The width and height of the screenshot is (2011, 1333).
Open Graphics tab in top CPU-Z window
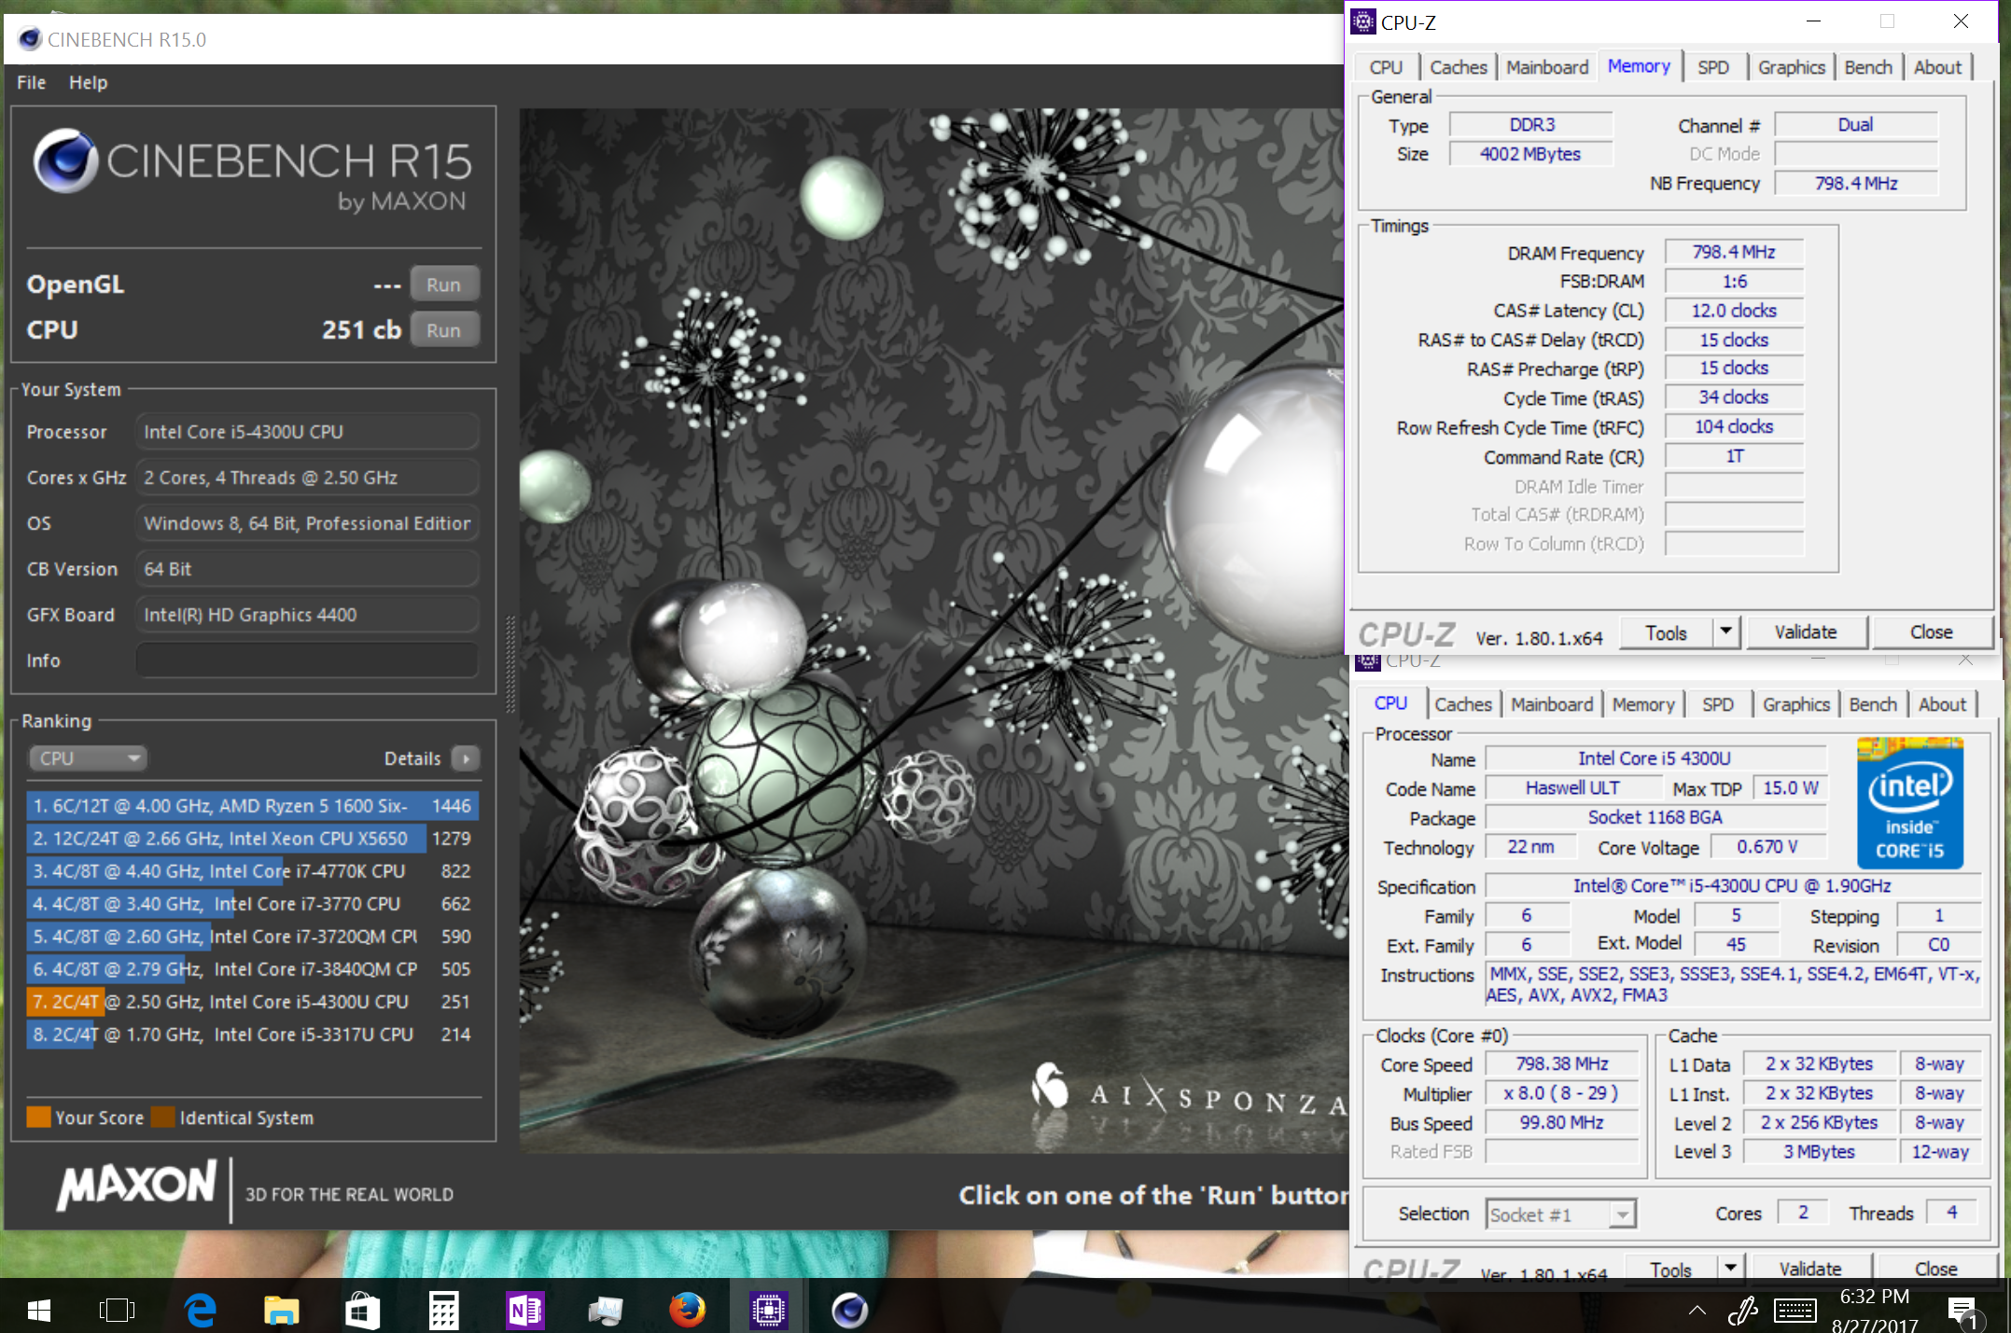tap(1791, 67)
